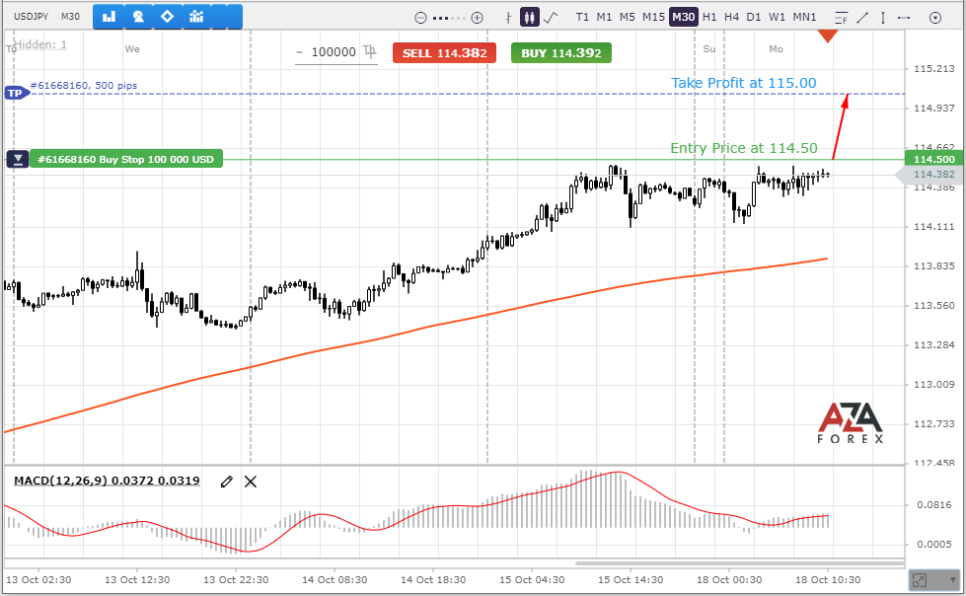Screen dimensions: 966x596
Task: Select the M5 timeframe
Action: 628,17
